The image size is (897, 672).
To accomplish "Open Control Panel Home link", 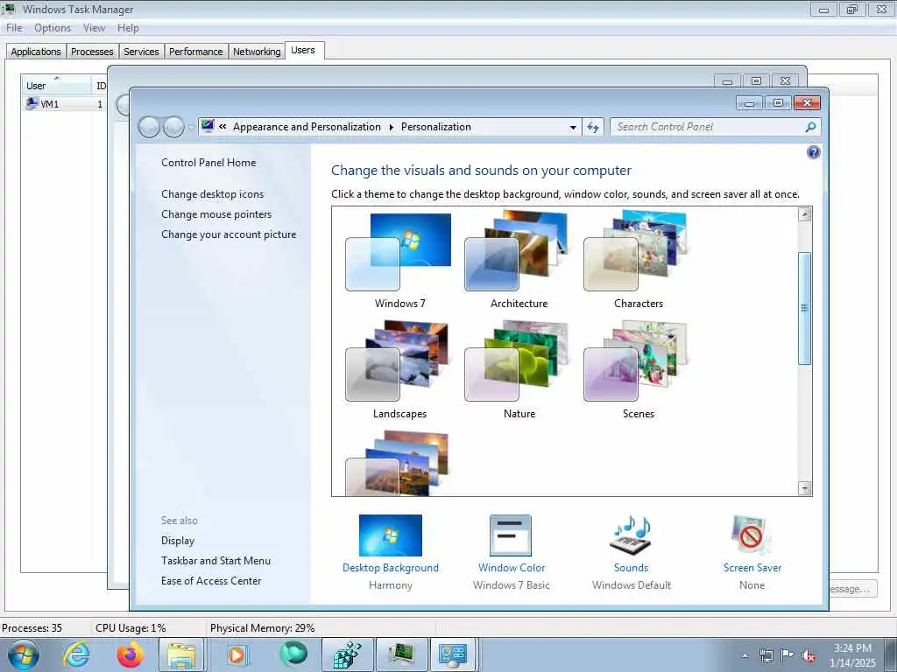I will point(208,162).
